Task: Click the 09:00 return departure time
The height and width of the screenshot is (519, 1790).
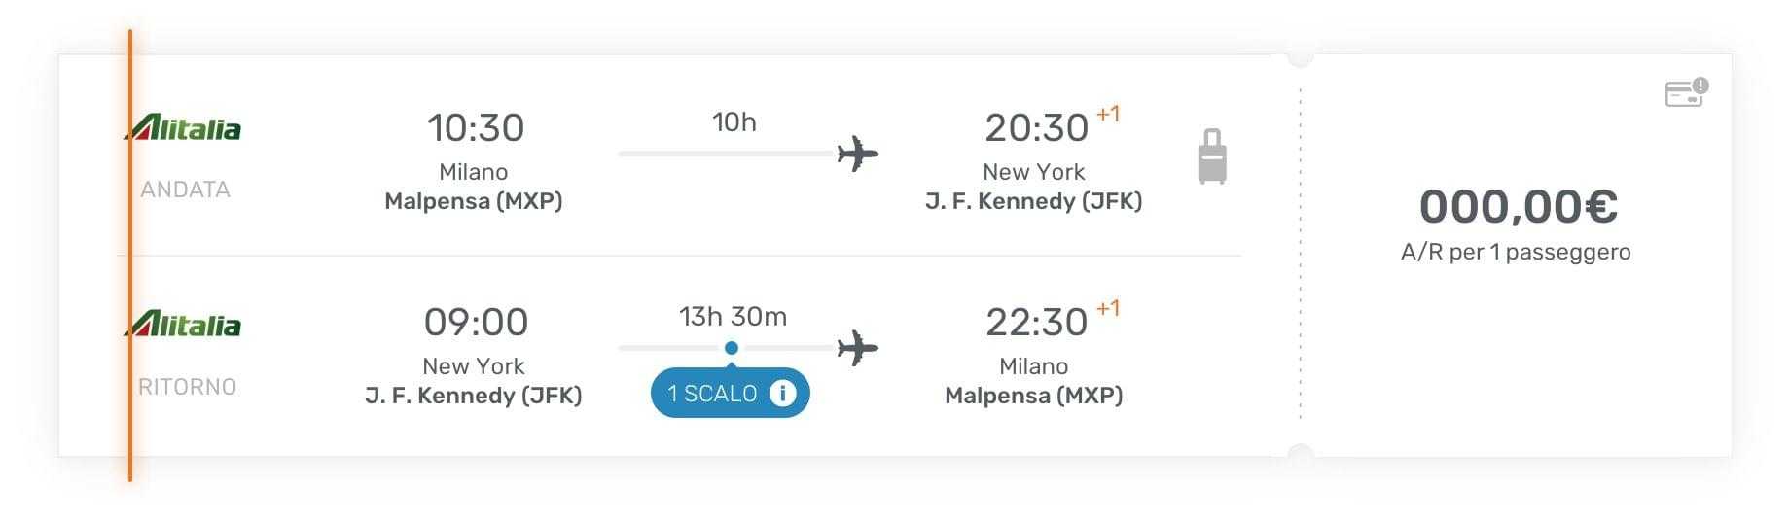Action: (x=476, y=323)
